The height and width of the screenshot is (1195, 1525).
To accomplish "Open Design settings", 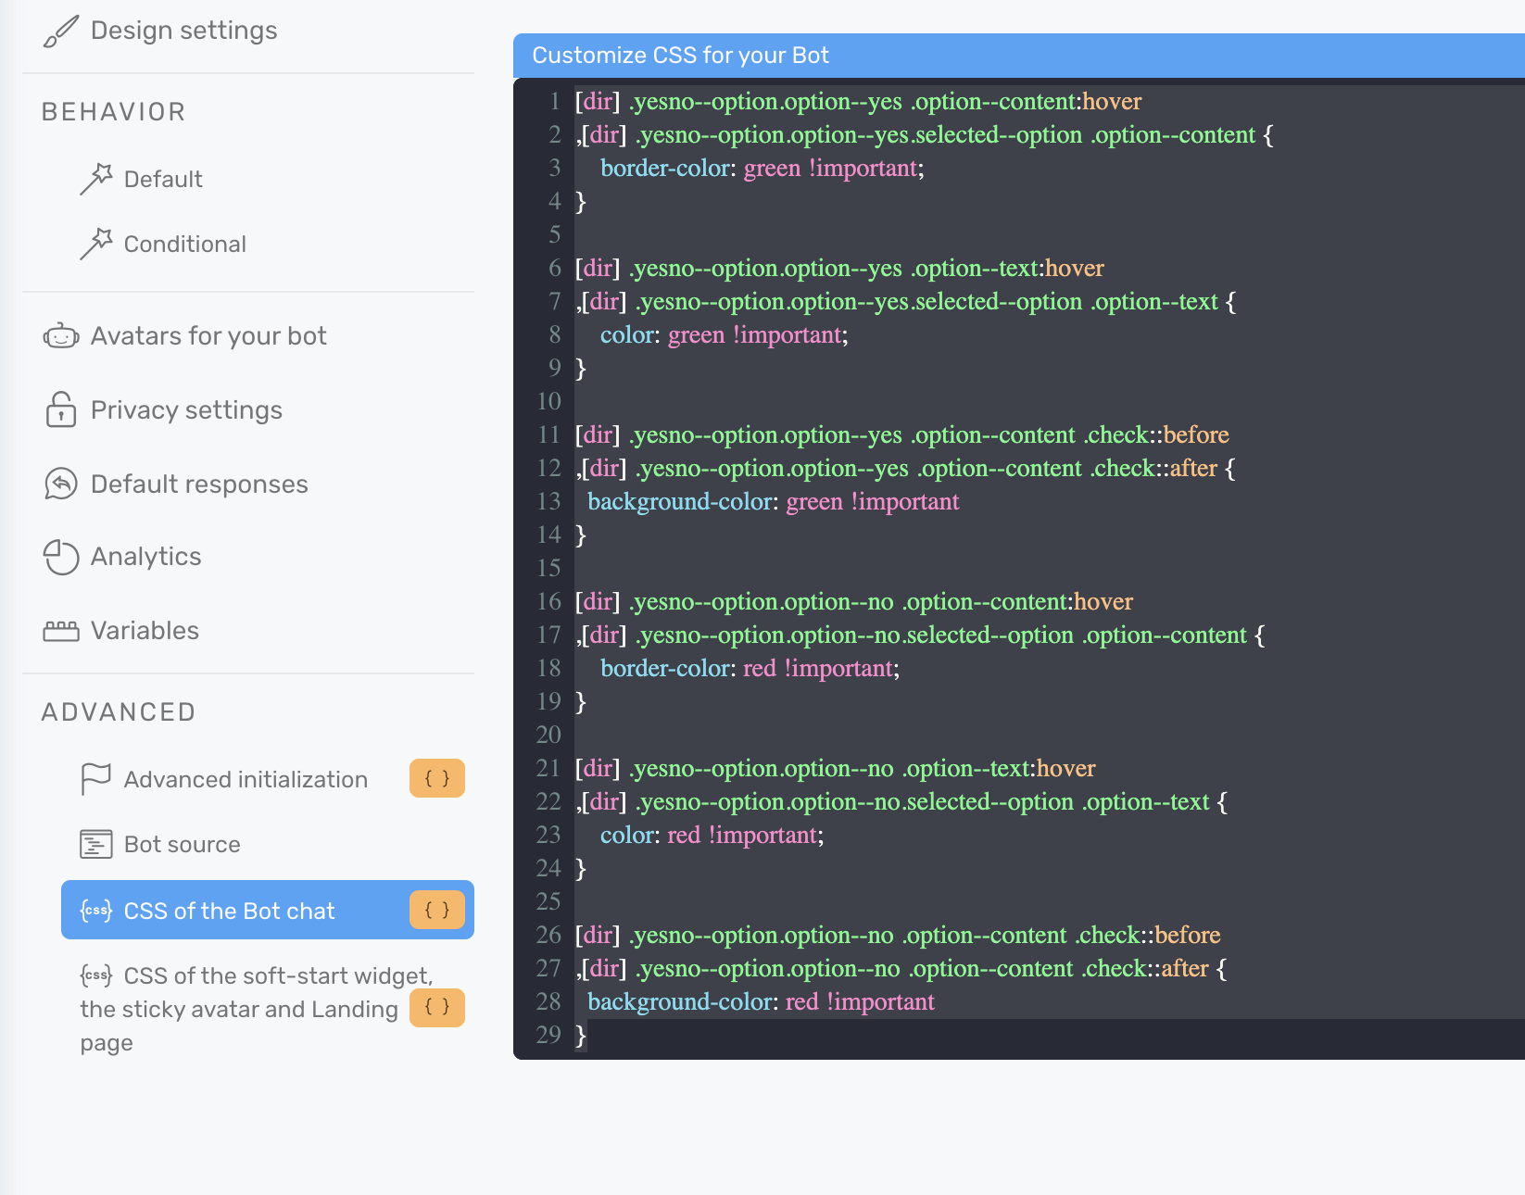I will point(183,31).
